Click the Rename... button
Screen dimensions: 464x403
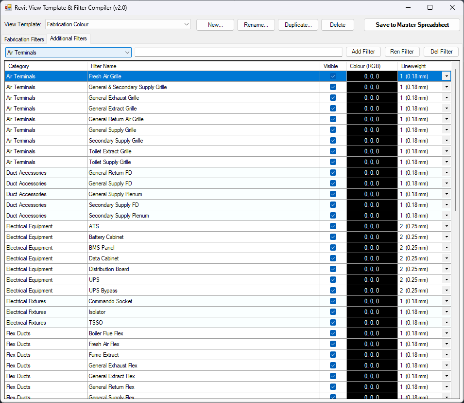point(256,25)
